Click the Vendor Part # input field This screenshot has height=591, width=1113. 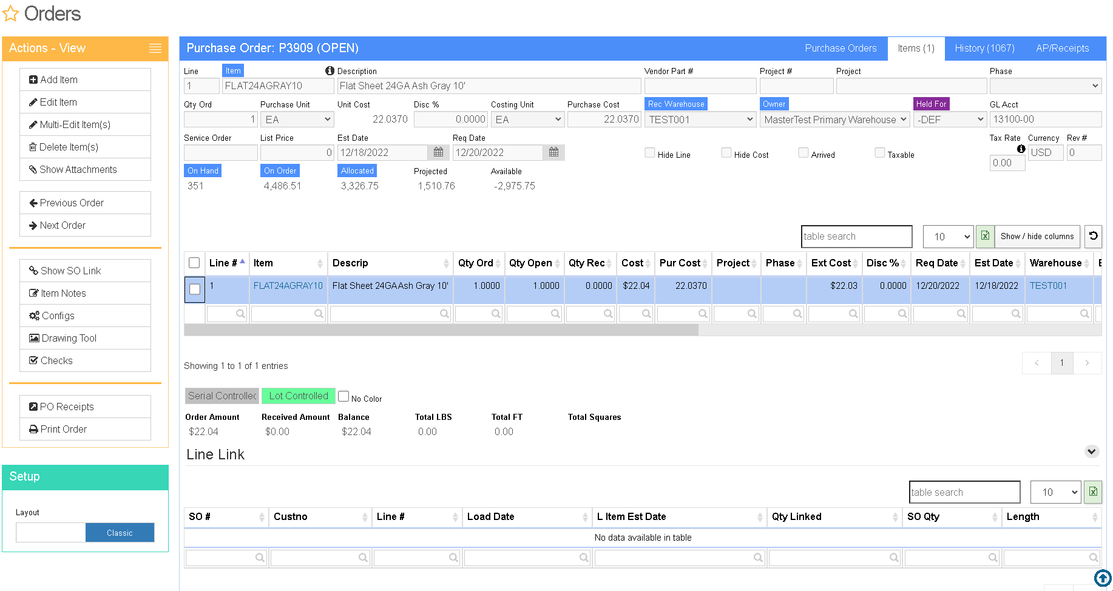click(x=700, y=86)
